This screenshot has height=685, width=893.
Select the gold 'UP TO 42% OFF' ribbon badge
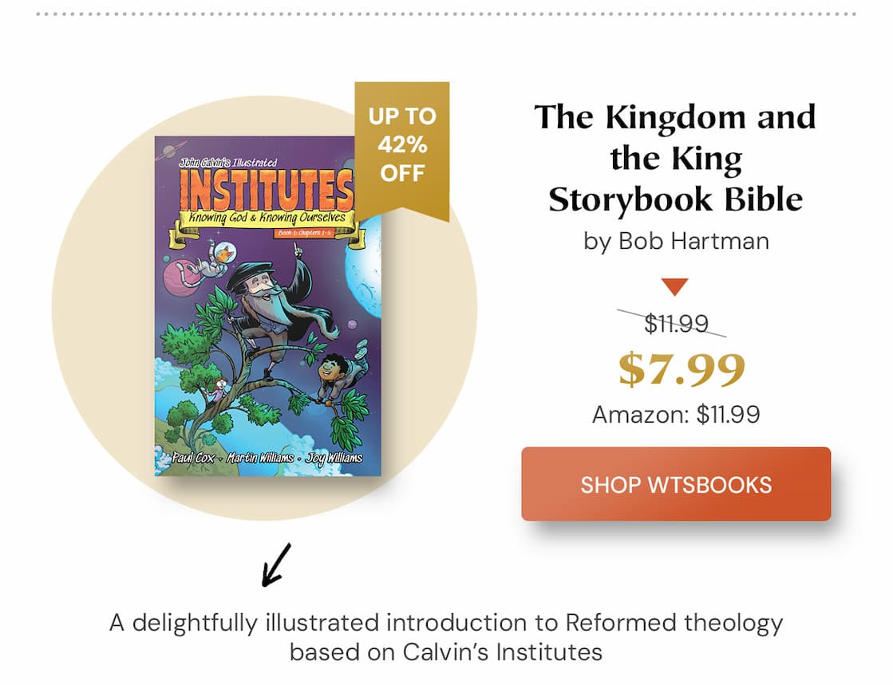pos(402,148)
